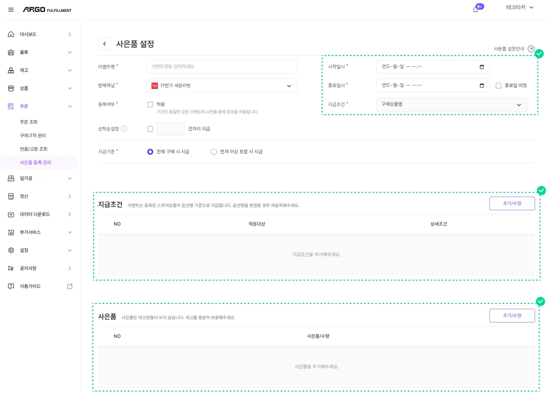
Task: Open the 지급조건 구매상품별 dropdown
Action: [451, 105]
